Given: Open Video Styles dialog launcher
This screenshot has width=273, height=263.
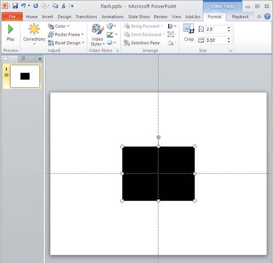Looking at the screenshot, I should (x=117, y=51).
